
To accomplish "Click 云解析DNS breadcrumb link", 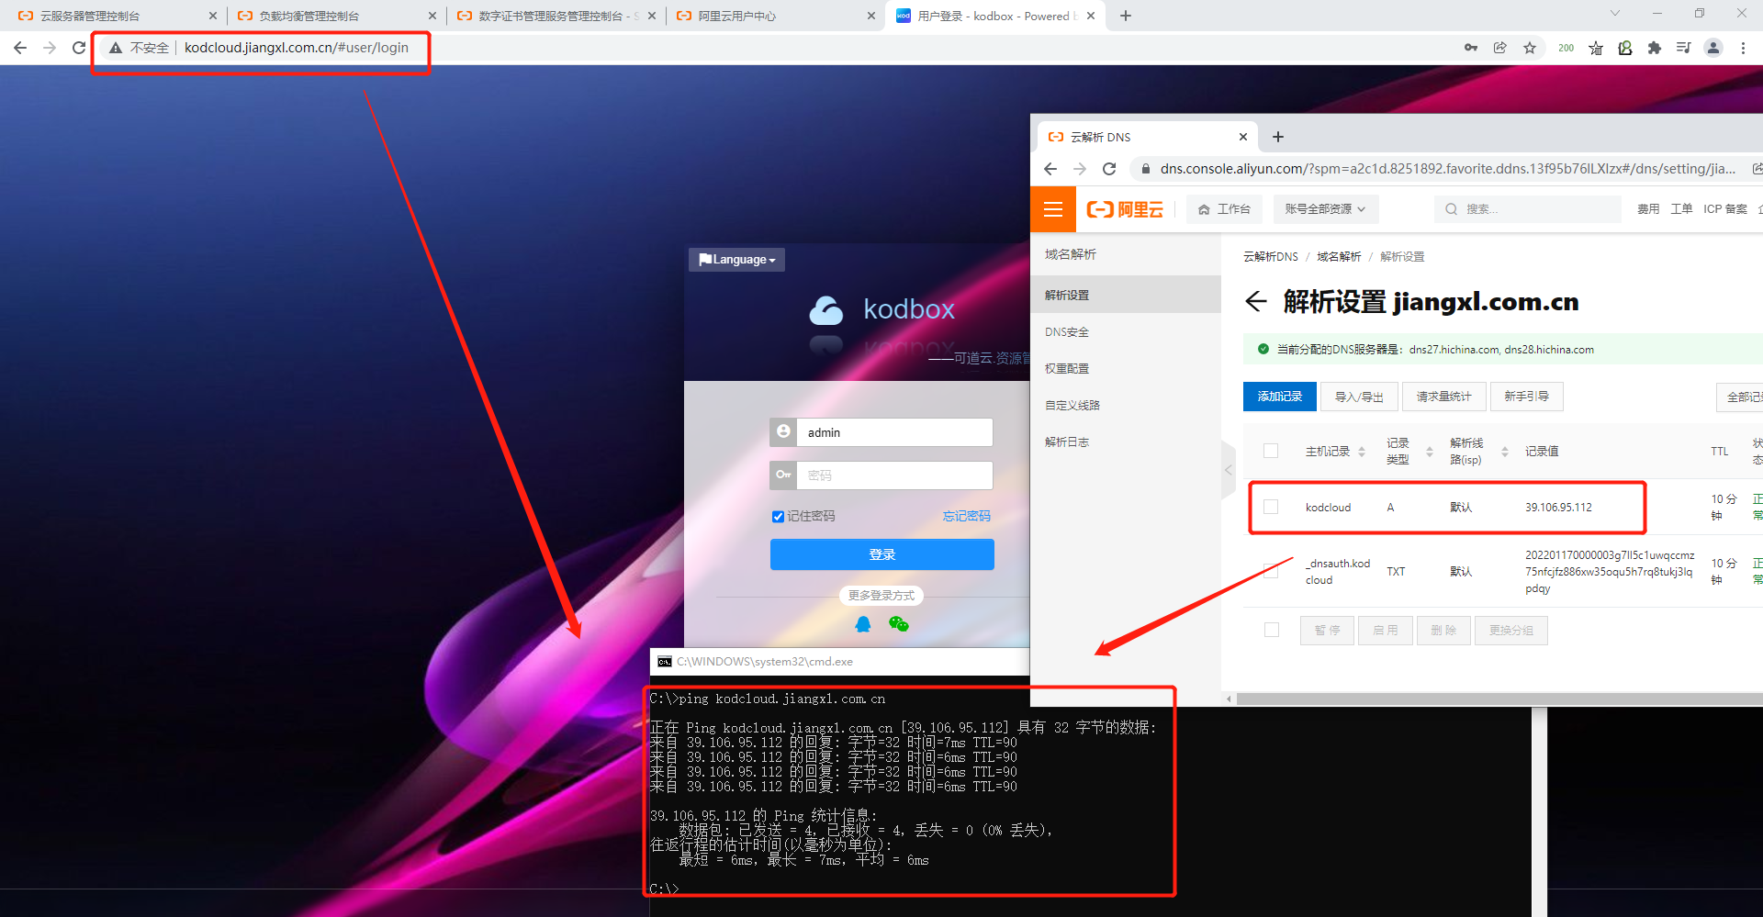I will (1271, 256).
